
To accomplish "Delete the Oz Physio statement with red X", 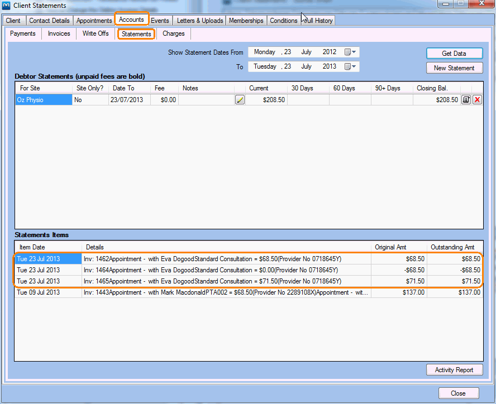I will [x=478, y=99].
